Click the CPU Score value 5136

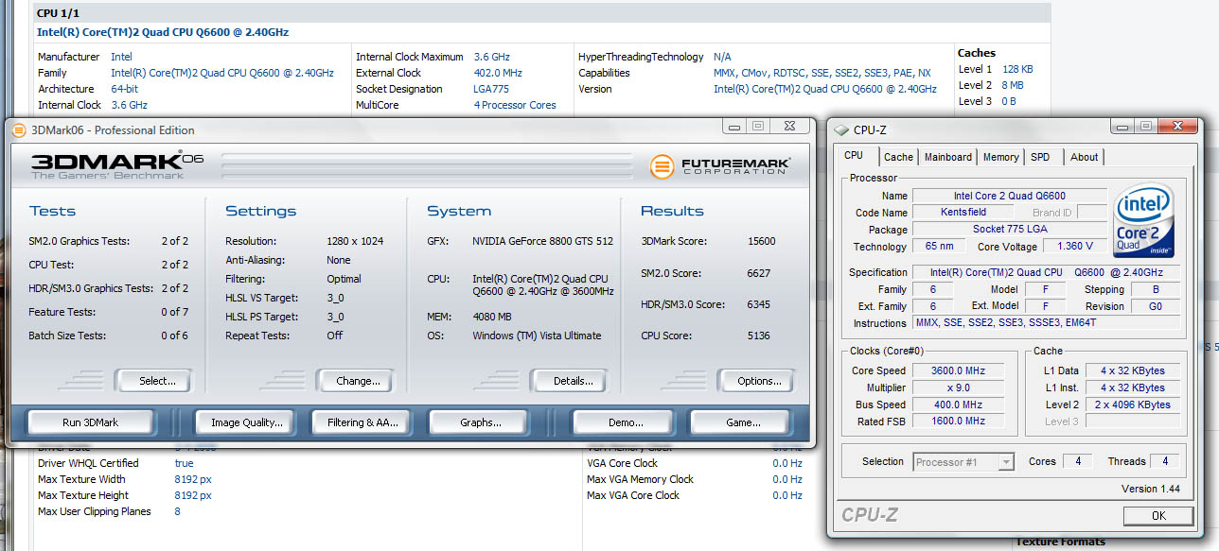point(758,336)
